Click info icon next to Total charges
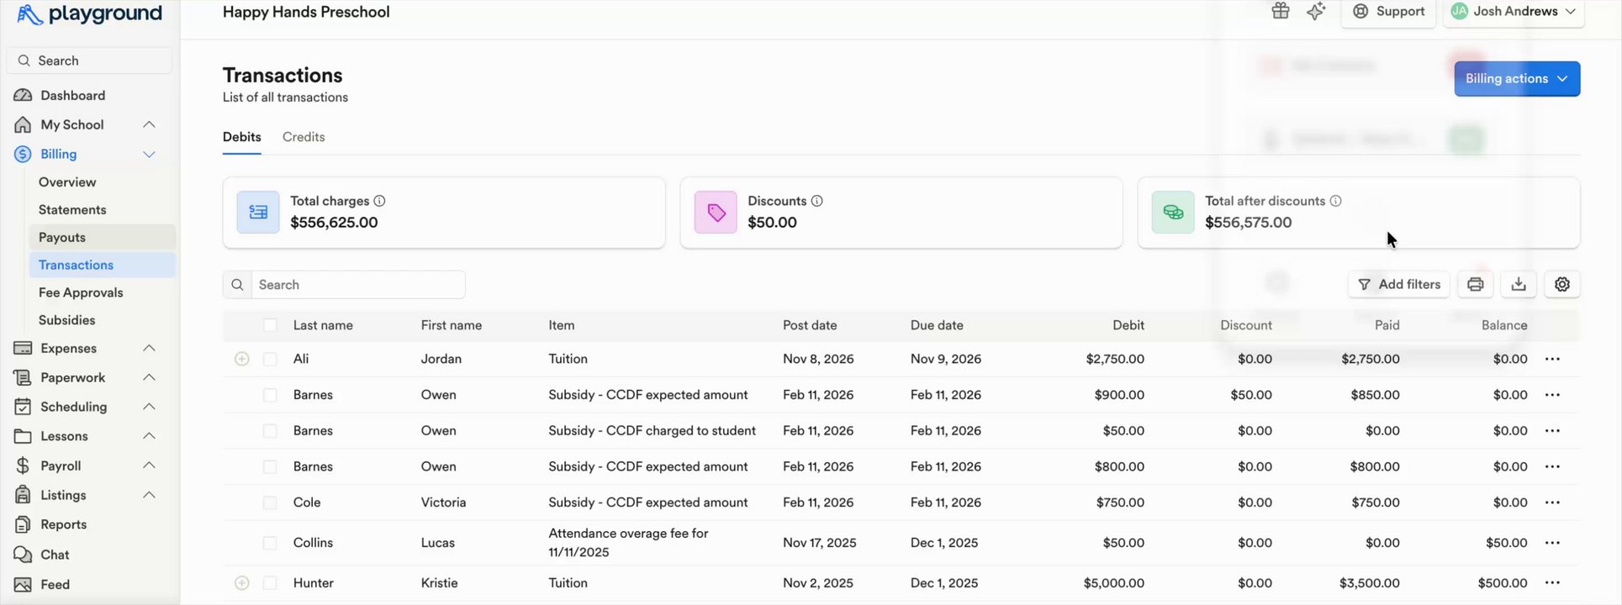The height and width of the screenshot is (605, 1622). (x=379, y=201)
